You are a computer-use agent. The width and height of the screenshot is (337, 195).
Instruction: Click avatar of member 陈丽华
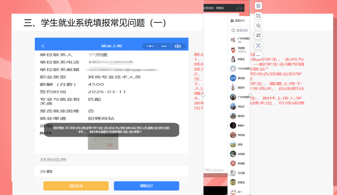click(233, 87)
